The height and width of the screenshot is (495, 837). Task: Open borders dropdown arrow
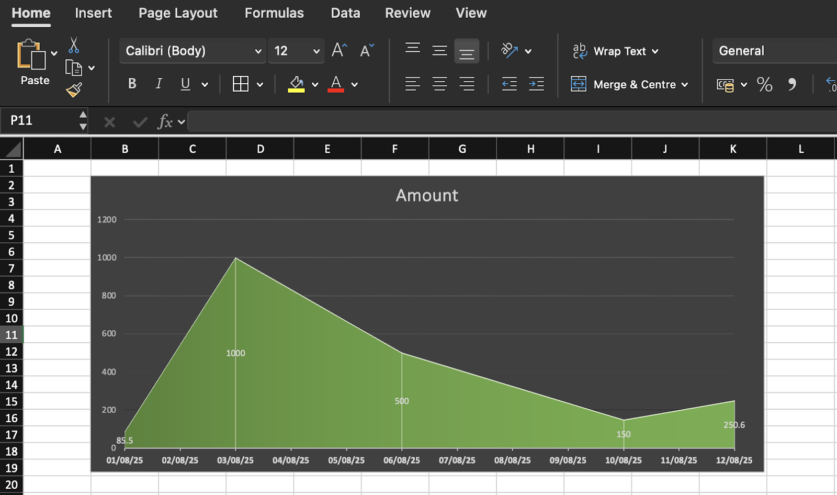coord(260,84)
